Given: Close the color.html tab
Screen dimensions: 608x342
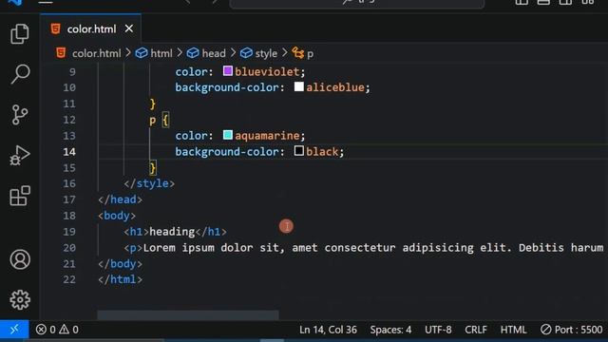Looking at the screenshot, I should coord(129,28).
